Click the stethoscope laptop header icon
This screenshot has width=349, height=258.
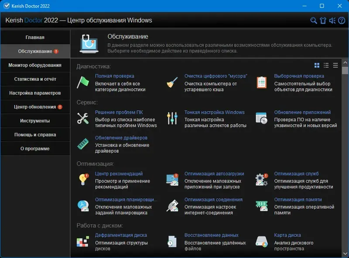tap(89, 44)
